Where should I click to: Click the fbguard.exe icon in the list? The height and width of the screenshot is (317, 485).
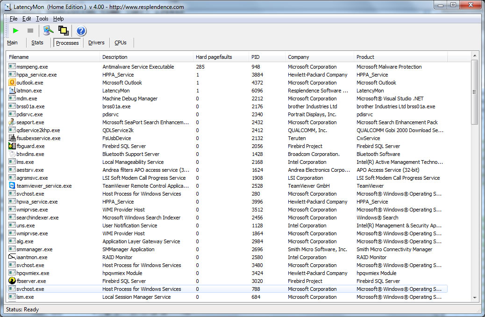pyautogui.click(x=12, y=146)
